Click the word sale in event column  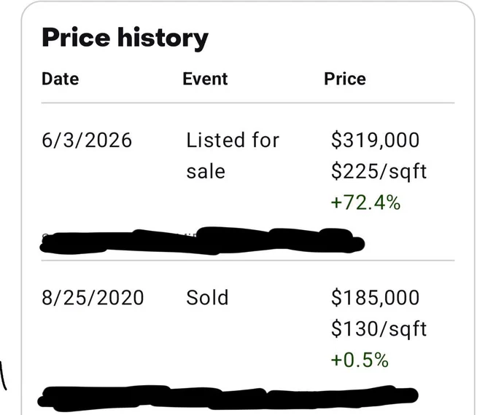click(x=206, y=172)
